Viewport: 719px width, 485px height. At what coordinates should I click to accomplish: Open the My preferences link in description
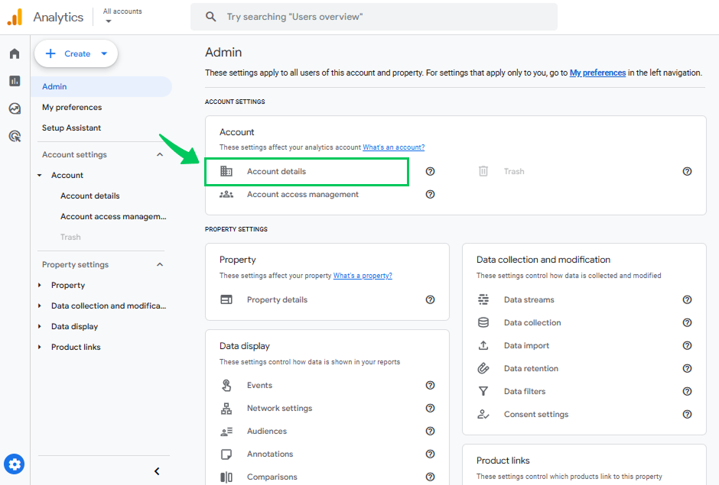pyautogui.click(x=597, y=73)
